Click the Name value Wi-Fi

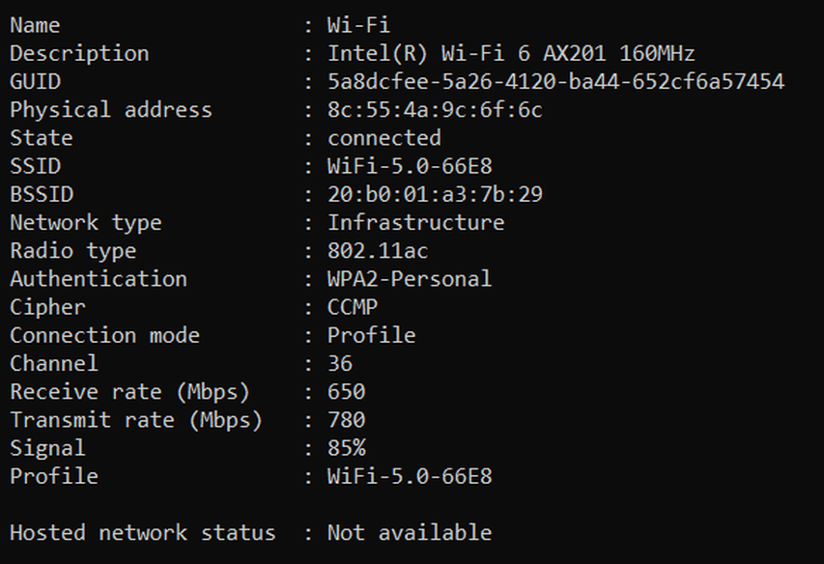click(x=359, y=25)
